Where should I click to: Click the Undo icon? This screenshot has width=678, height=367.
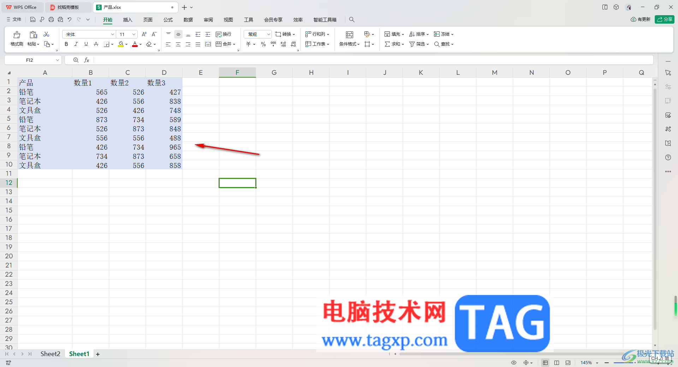coord(70,20)
